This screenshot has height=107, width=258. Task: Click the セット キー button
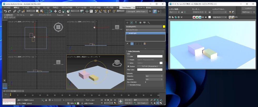click(128, 103)
